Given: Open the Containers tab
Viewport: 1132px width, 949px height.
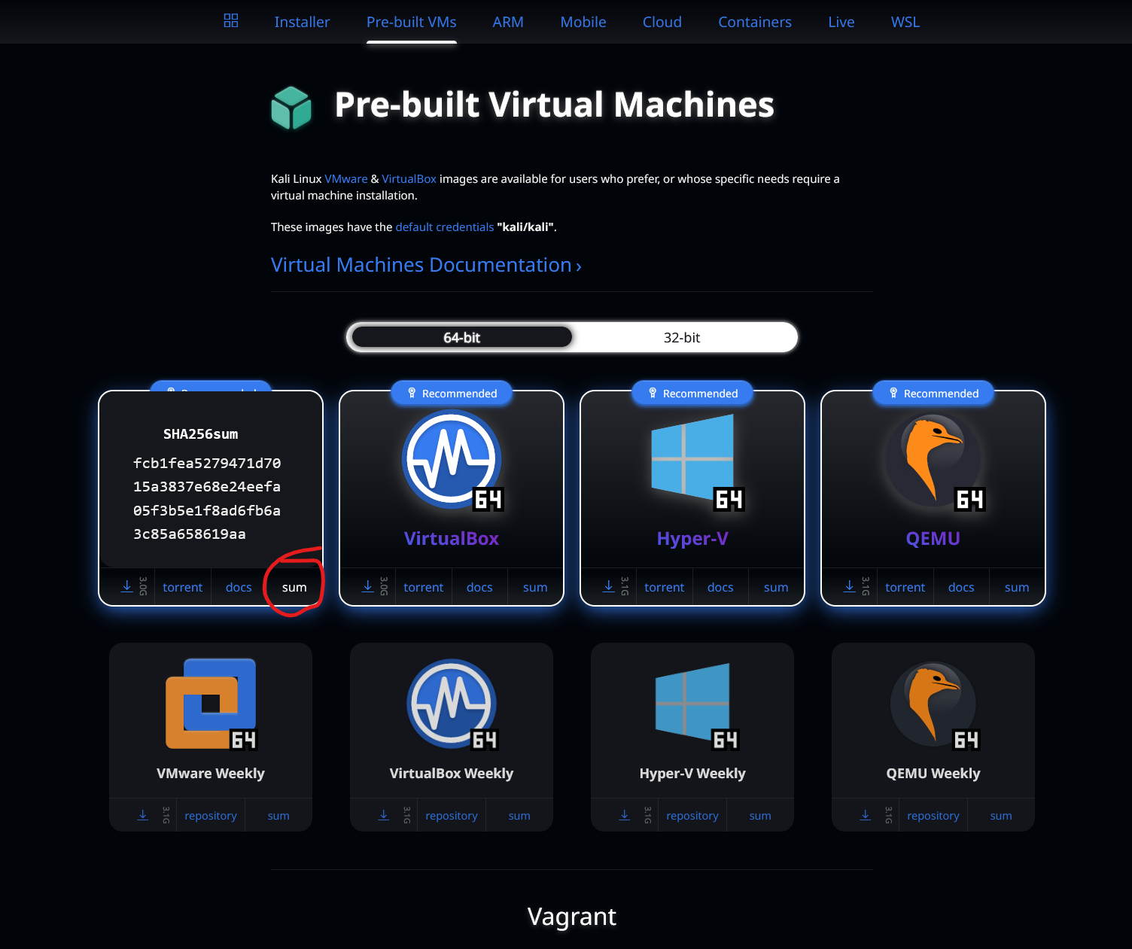Looking at the screenshot, I should click(x=755, y=22).
